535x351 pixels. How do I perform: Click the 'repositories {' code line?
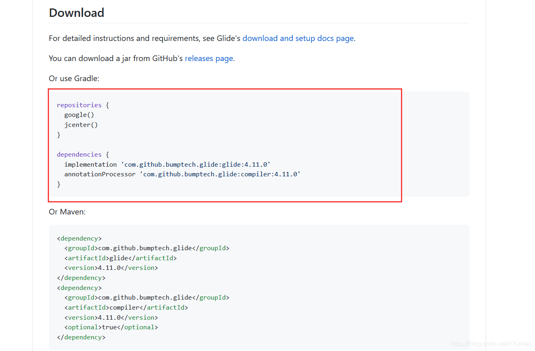click(x=83, y=105)
